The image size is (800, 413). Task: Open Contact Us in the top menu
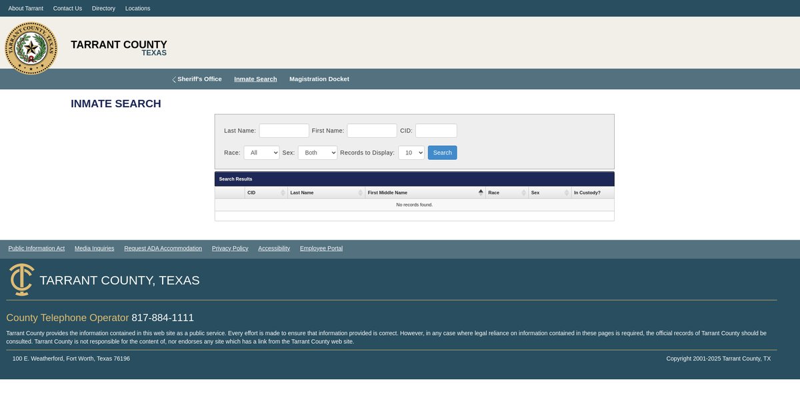tap(67, 9)
